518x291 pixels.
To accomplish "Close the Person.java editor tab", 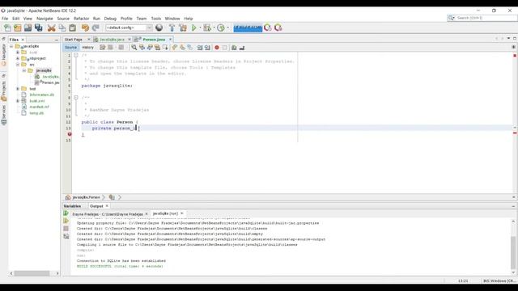I will 171,40.
